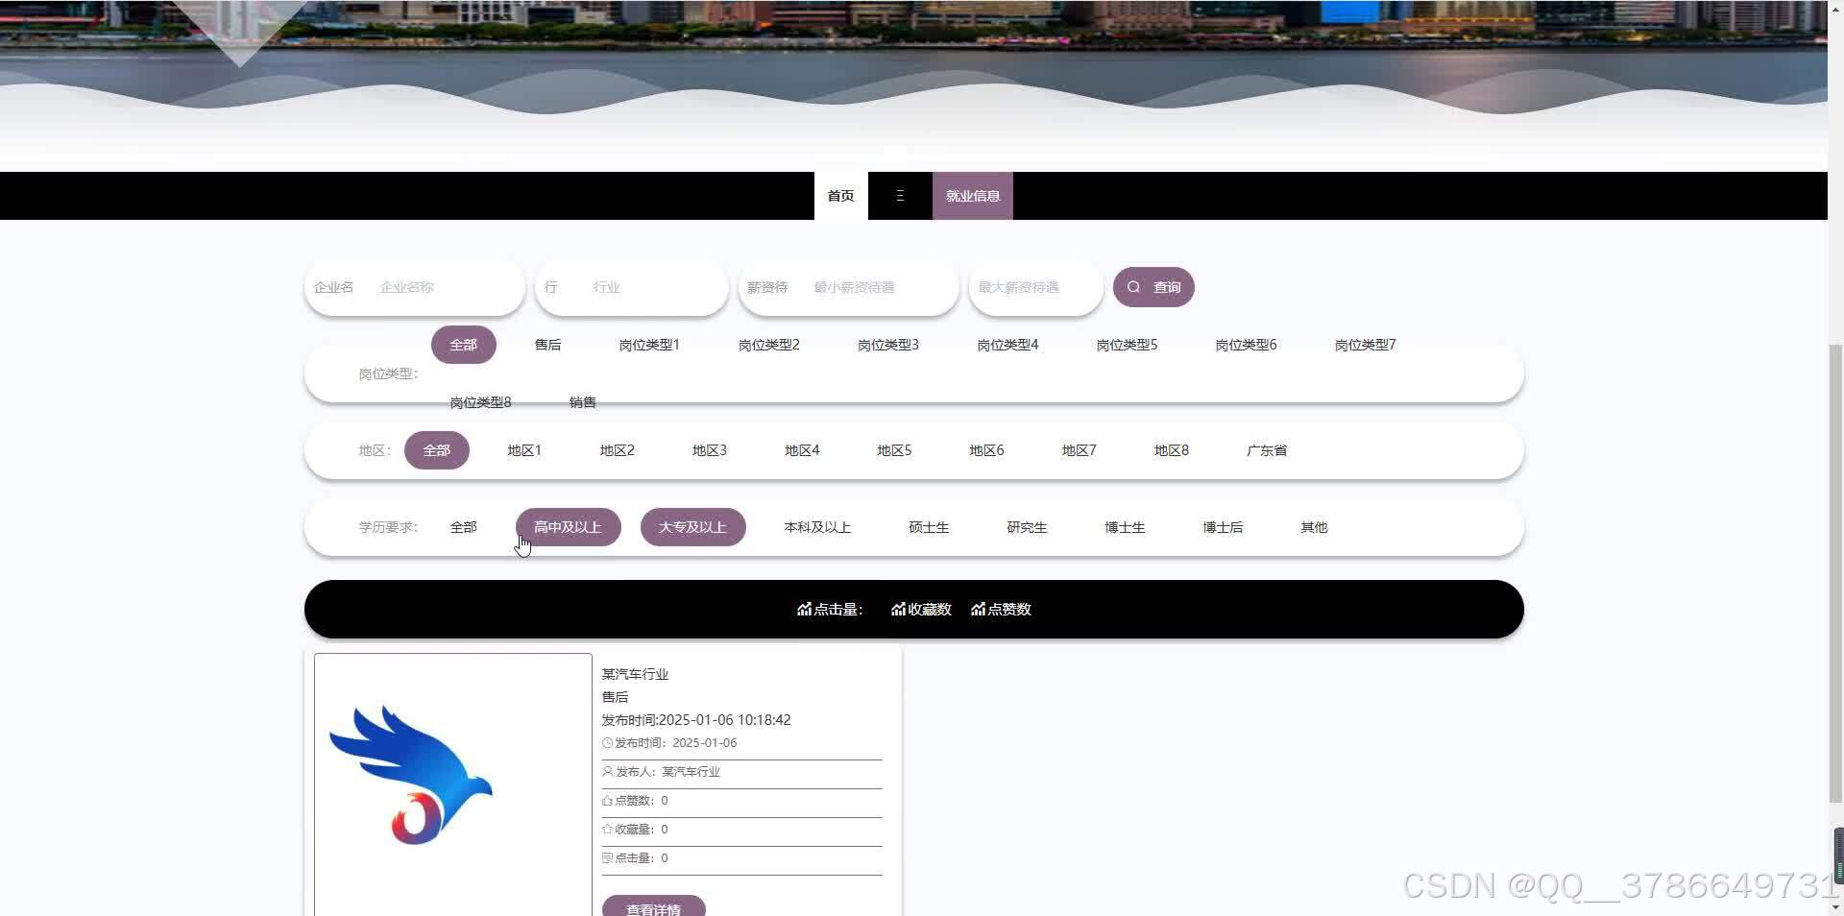Choose 岗位类型8 filter option
The height and width of the screenshot is (916, 1844).
click(480, 402)
